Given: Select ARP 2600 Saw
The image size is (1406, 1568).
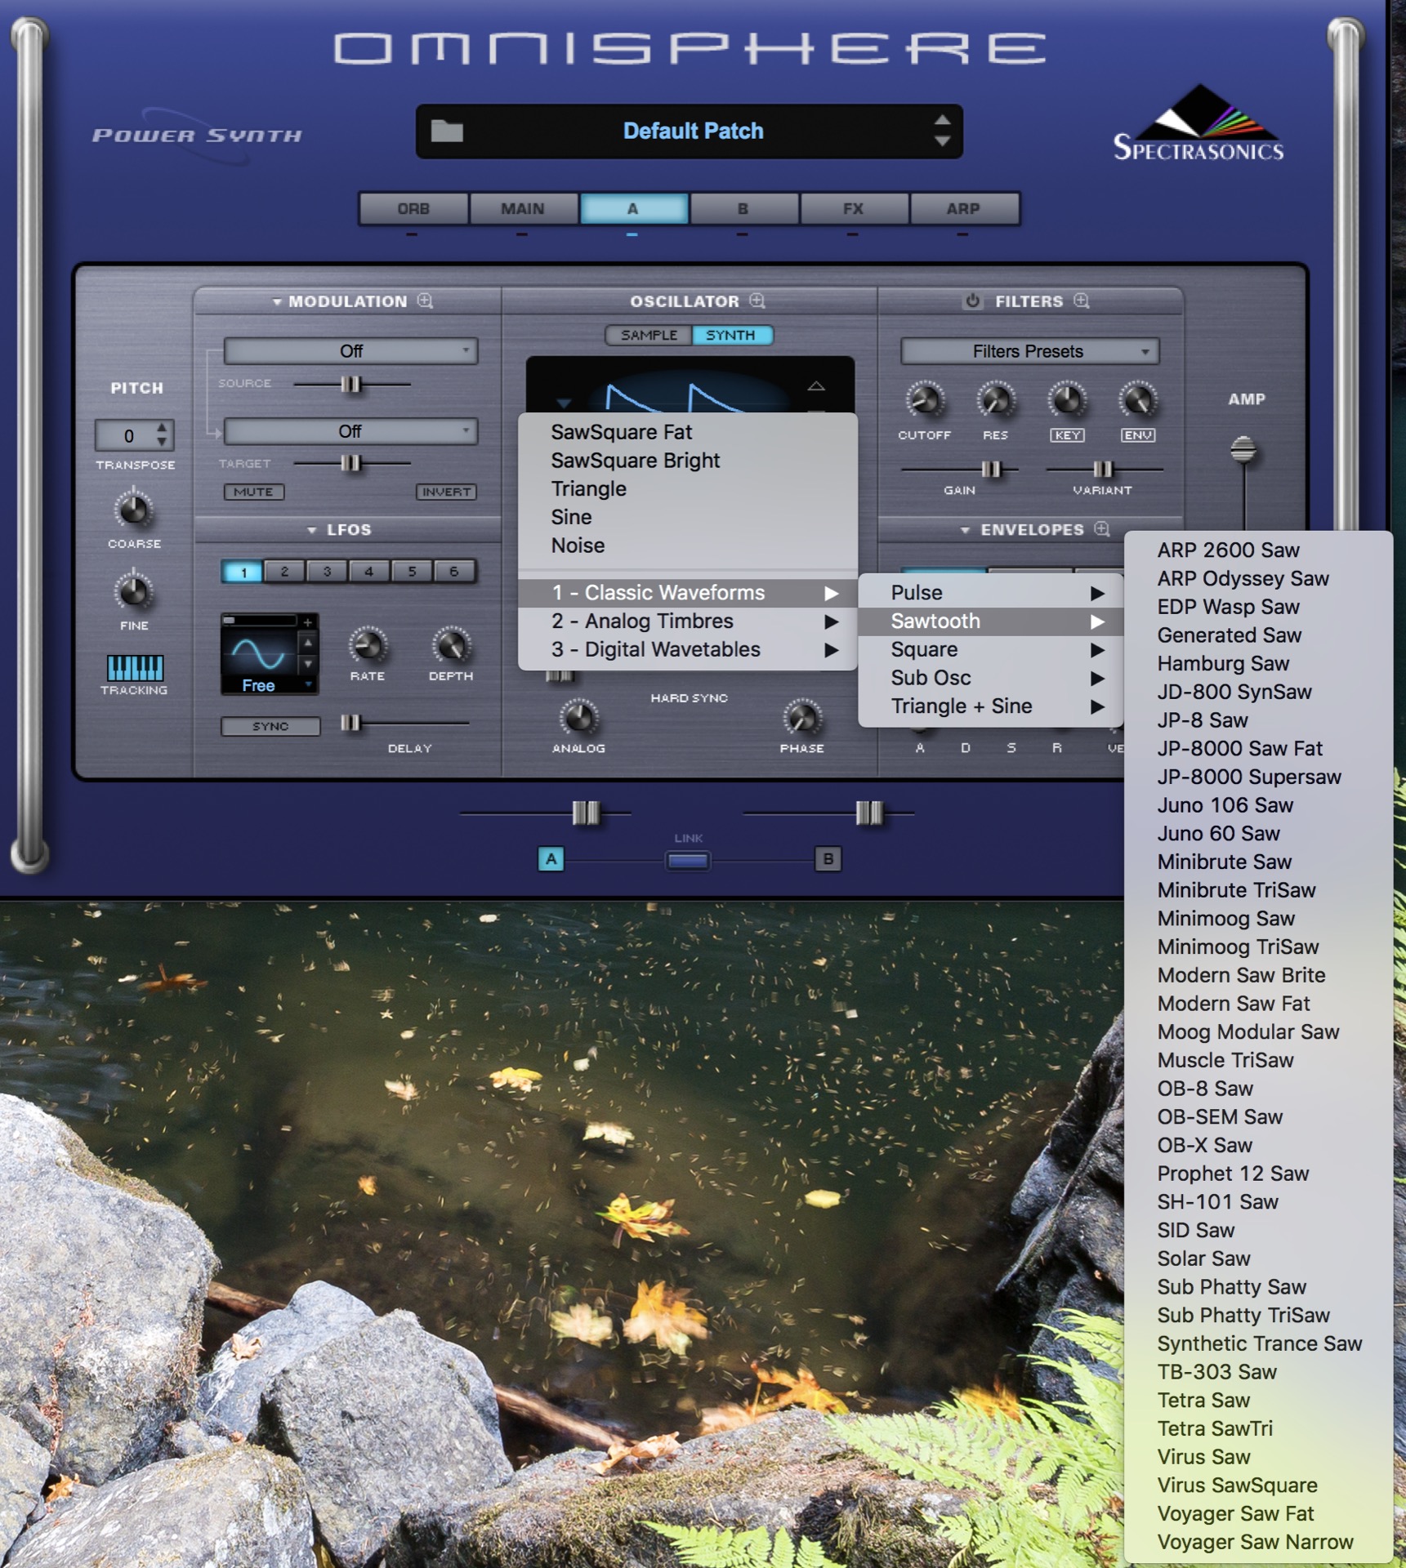Looking at the screenshot, I should click(1258, 550).
